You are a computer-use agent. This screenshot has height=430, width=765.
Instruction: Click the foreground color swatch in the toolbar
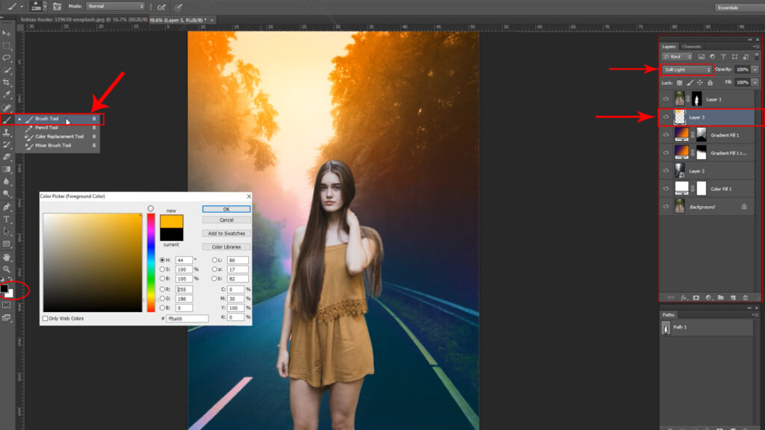5,288
